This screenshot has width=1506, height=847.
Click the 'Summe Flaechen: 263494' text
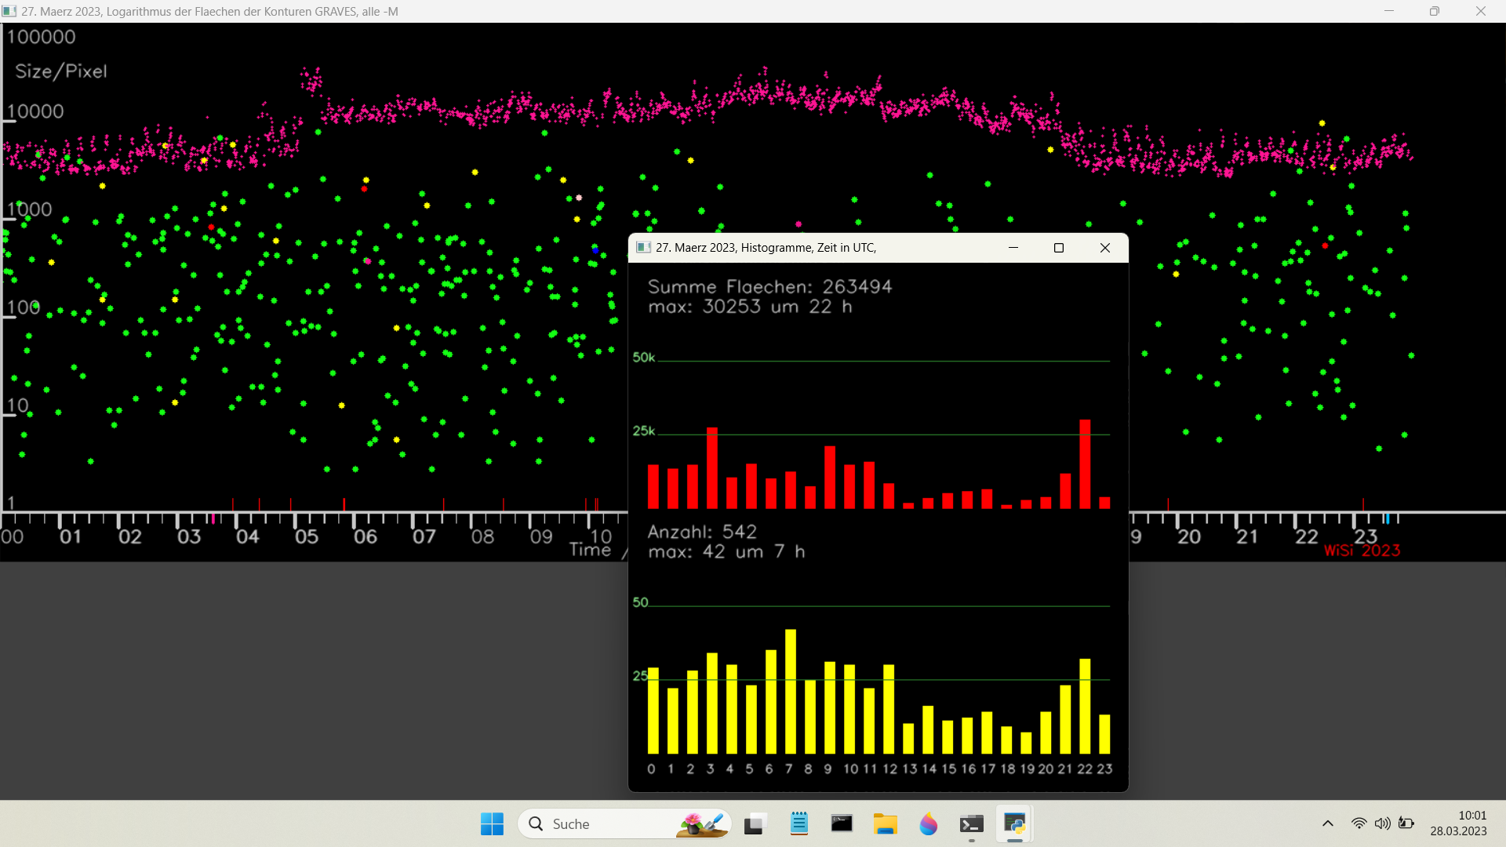coord(770,287)
